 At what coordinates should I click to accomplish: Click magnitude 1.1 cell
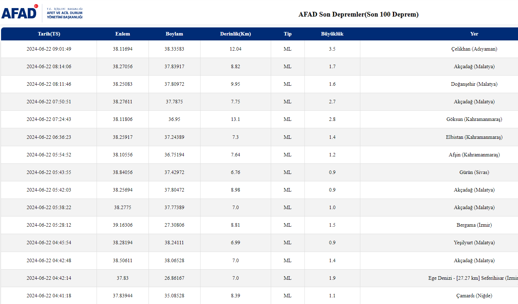tap(332, 296)
